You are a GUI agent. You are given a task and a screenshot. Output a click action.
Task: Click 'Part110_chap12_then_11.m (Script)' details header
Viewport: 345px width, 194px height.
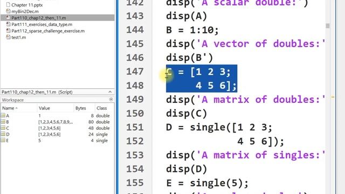(x=37, y=92)
